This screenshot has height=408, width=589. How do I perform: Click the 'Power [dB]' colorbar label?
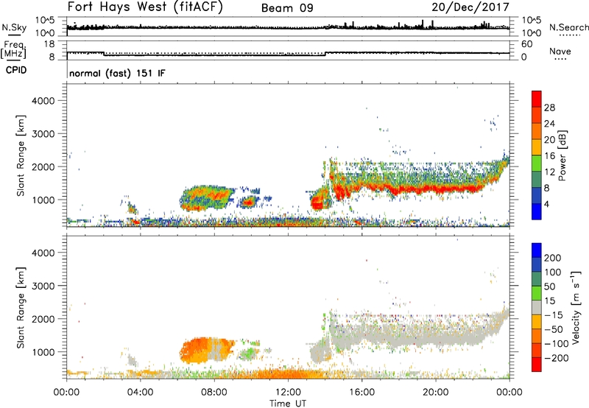(x=562, y=155)
